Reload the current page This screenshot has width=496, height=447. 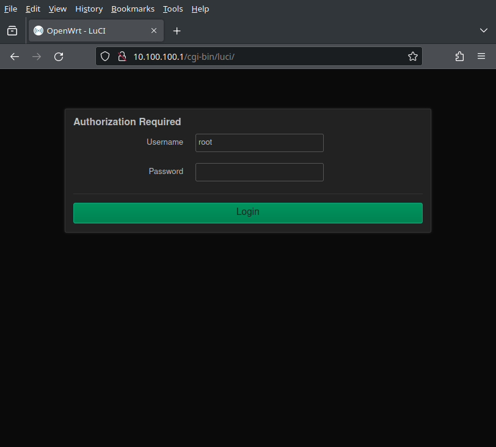(x=59, y=57)
